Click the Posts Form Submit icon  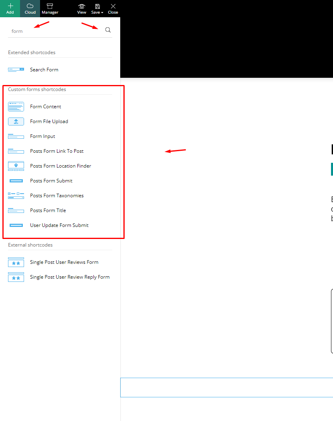coord(16,181)
